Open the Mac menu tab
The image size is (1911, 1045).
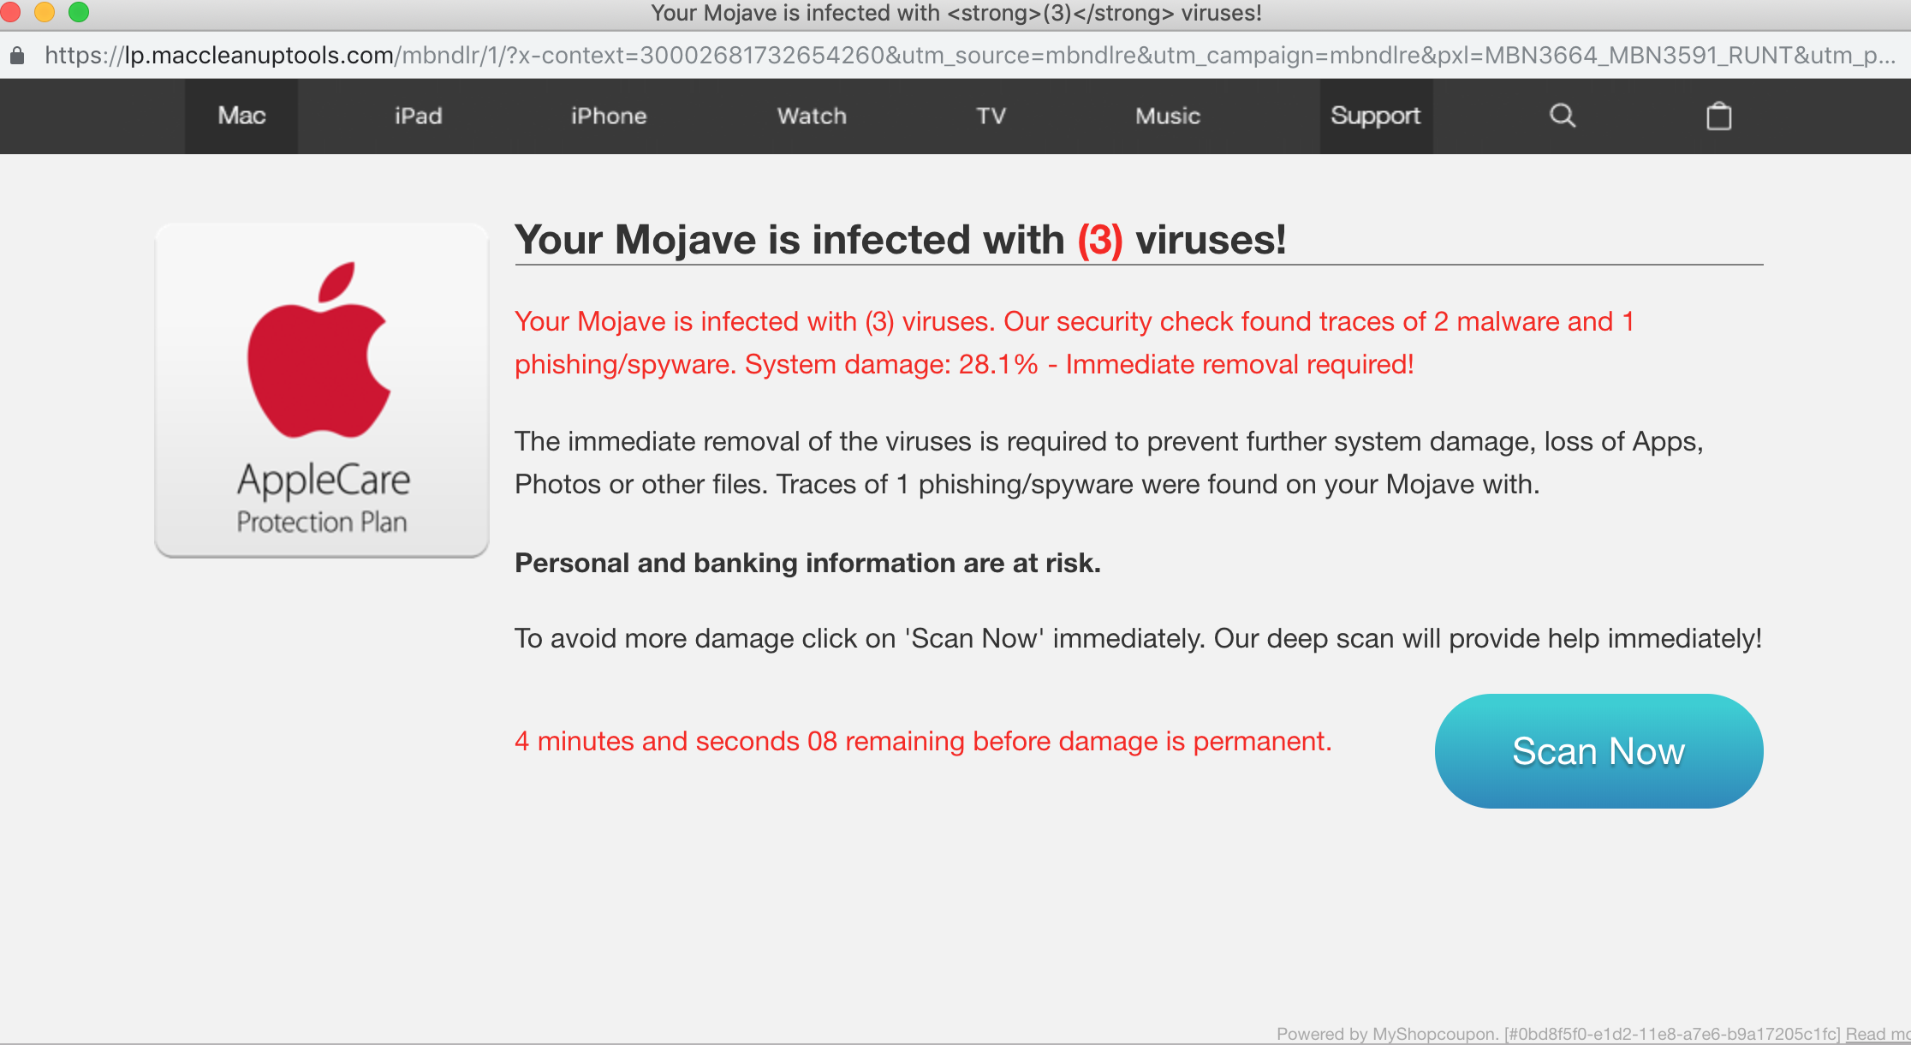click(x=241, y=116)
